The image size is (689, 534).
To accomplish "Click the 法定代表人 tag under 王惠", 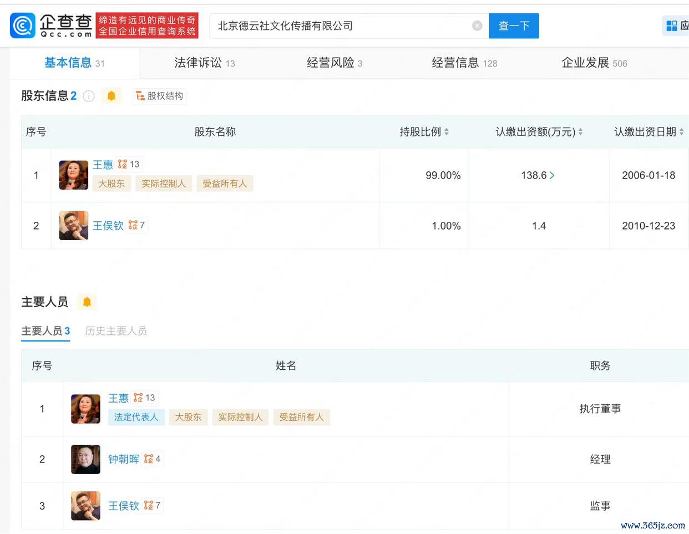I will click(x=136, y=417).
